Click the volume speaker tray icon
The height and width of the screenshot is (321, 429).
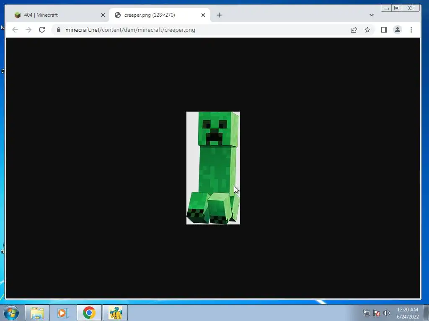tap(387, 313)
